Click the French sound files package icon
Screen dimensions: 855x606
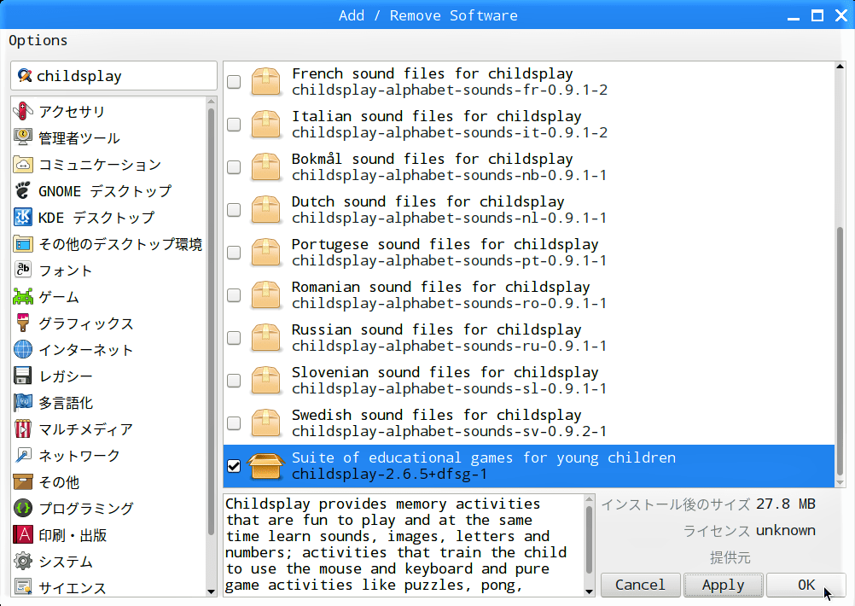(x=265, y=81)
